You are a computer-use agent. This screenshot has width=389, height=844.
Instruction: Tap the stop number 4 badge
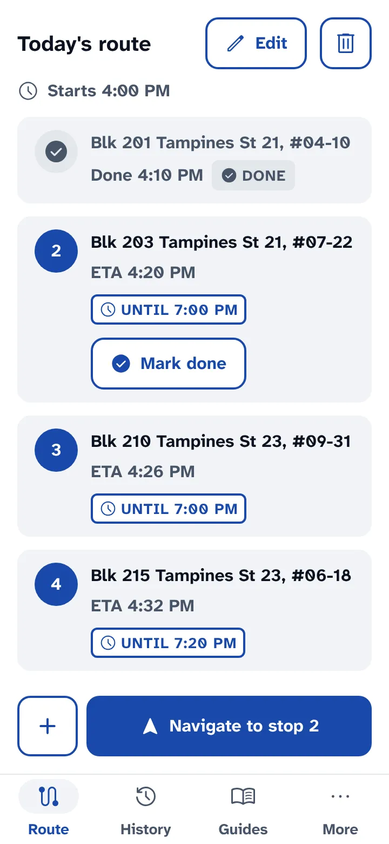(x=56, y=584)
